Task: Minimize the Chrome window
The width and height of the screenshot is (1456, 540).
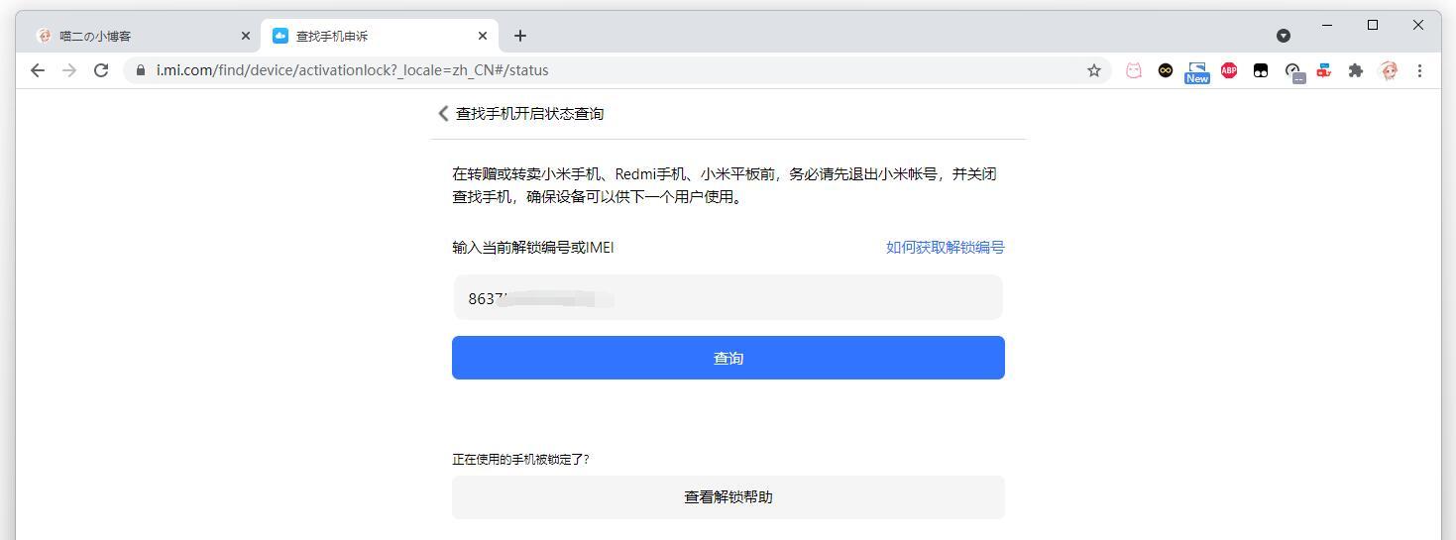Action: [x=1328, y=25]
